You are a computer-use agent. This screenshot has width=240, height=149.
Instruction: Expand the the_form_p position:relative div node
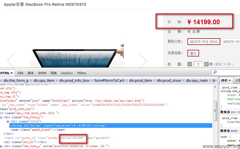point(1,146)
